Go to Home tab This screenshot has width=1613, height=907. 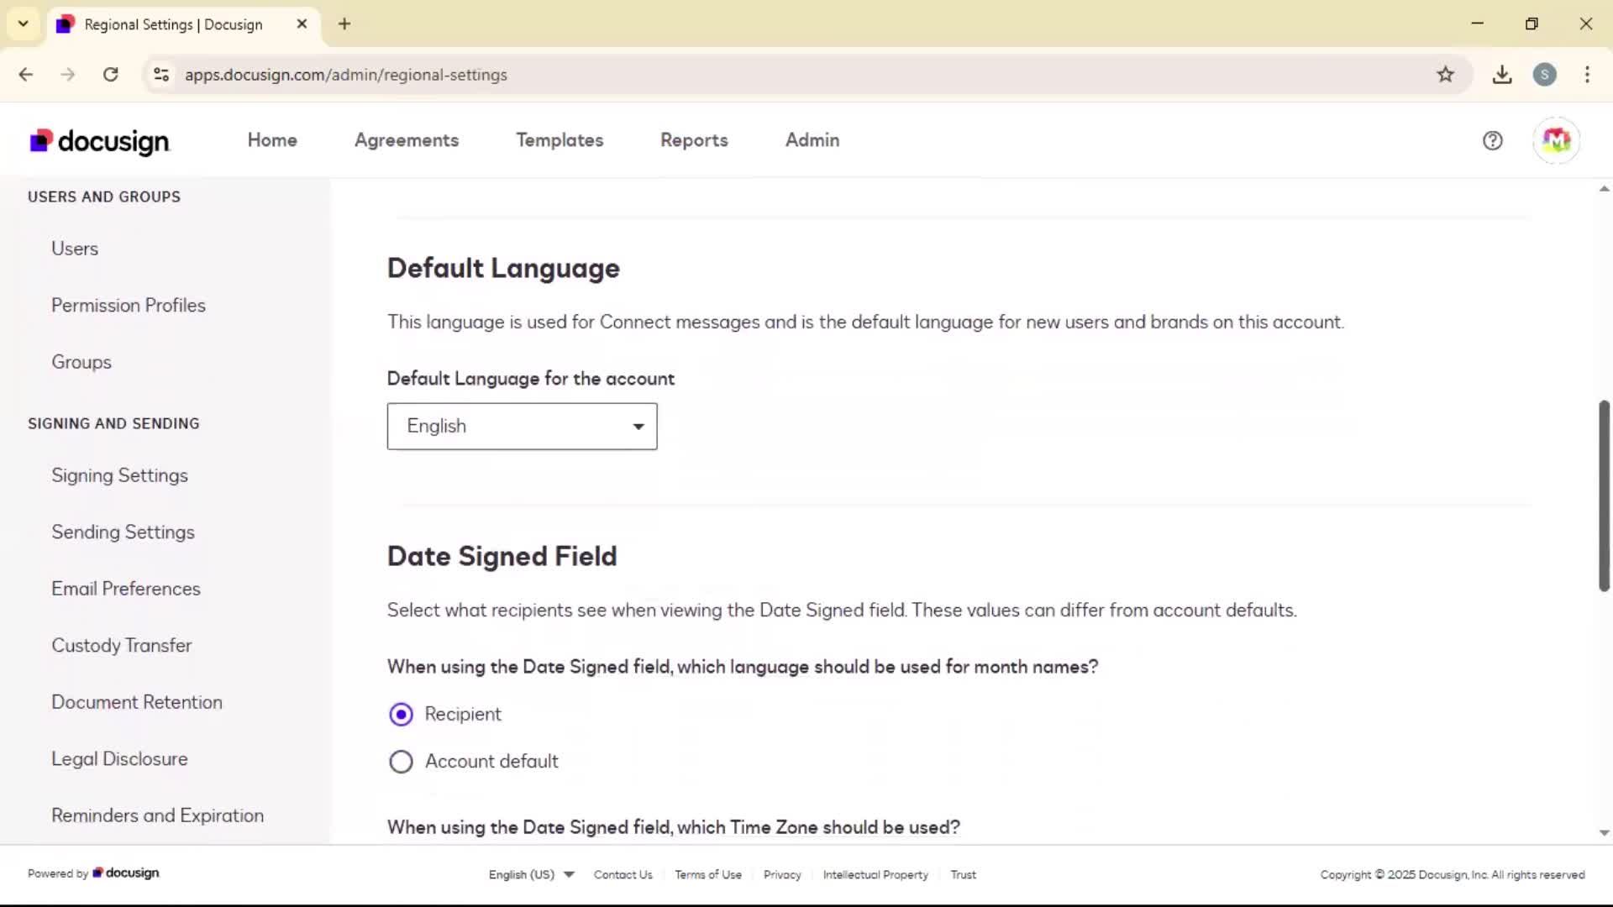pyautogui.click(x=272, y=140)
